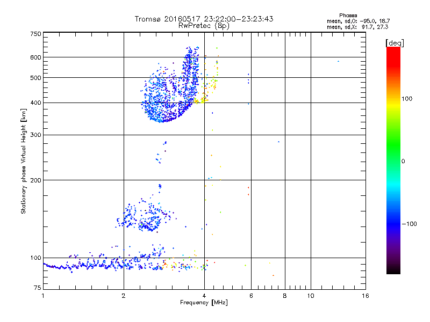This screenshot has height=322, width=430.
Task: Select the "mean, sd,O: -95.0, 18.7" line
Action: coord(358,21)
